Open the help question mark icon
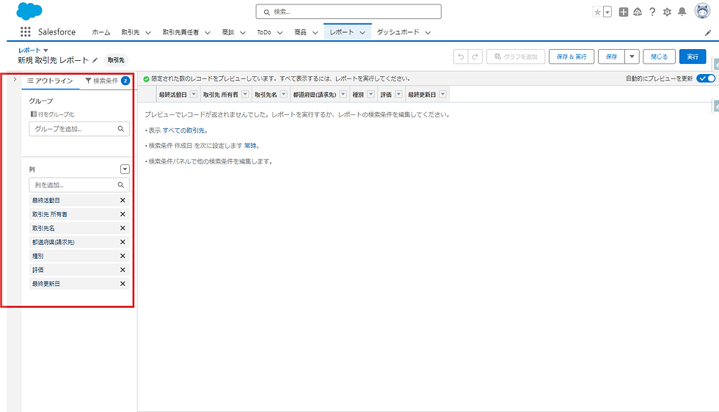This screenshot has height=412, width=719. (652, 12)
